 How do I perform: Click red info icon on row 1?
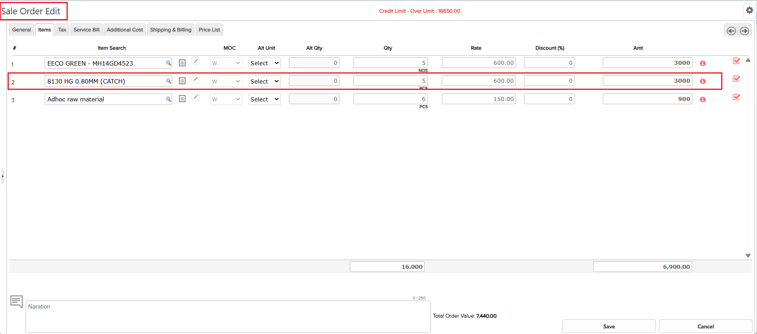pyautogui.click(x=703, y=63)
